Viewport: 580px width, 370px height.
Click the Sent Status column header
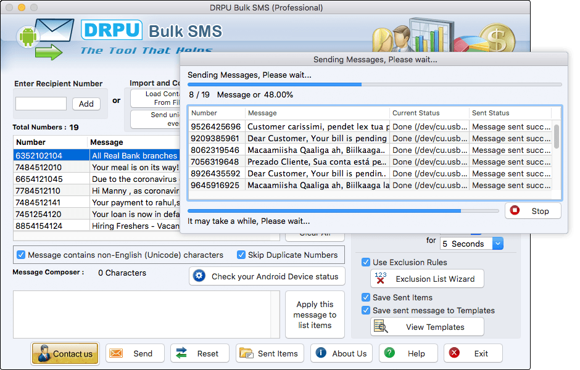(x=510, y=113)
